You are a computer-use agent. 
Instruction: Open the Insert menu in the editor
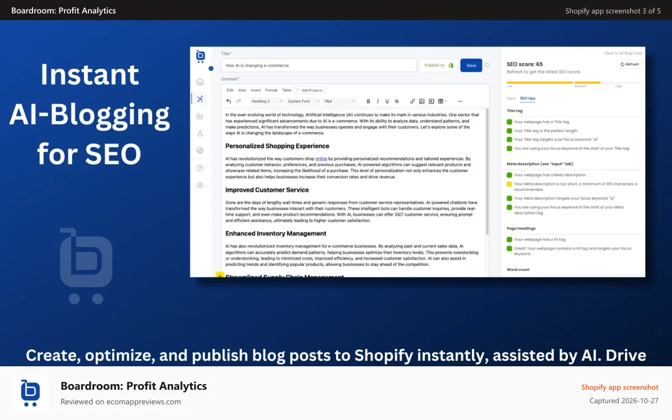tap(255, 90)
